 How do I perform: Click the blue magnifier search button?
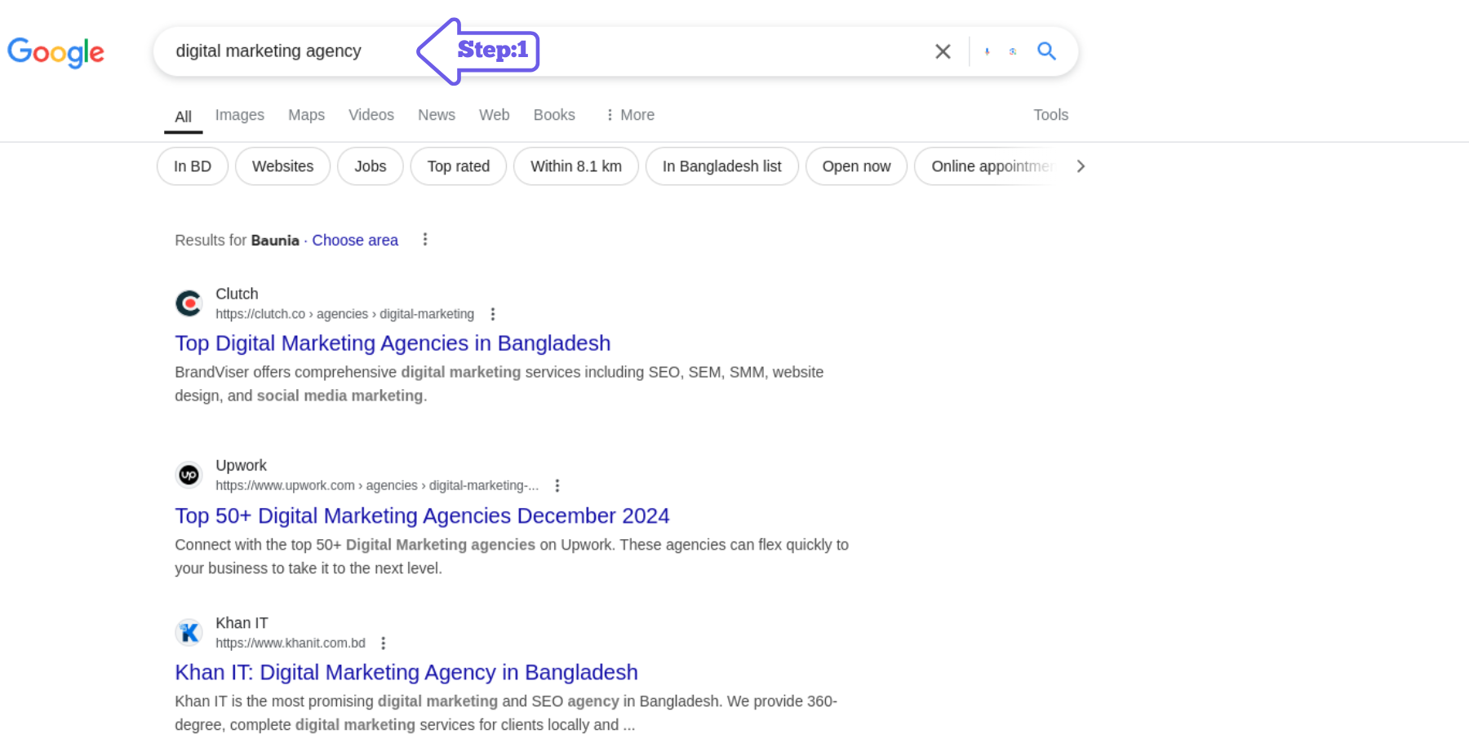click(x=1046, y=51)
